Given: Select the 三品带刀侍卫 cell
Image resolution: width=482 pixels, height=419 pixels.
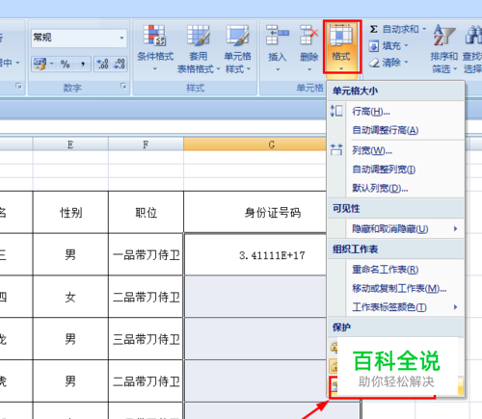Looking at the screenshot, I should click(x=146, y=339).
